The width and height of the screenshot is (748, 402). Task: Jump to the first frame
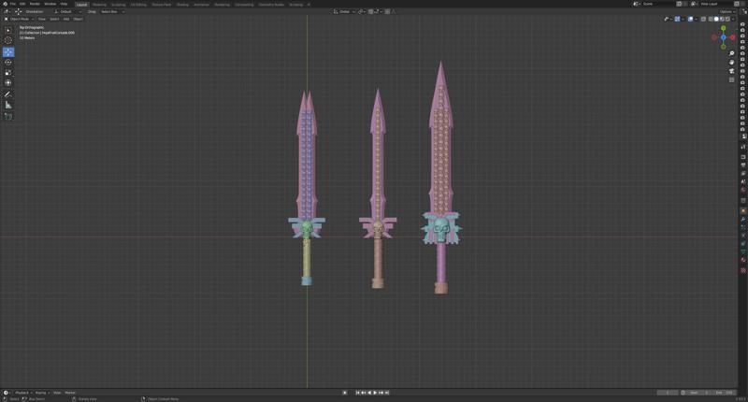[x=358, y=393]
